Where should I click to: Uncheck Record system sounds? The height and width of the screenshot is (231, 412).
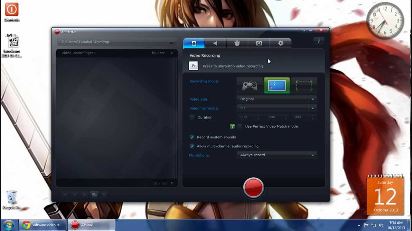(192, 137)
